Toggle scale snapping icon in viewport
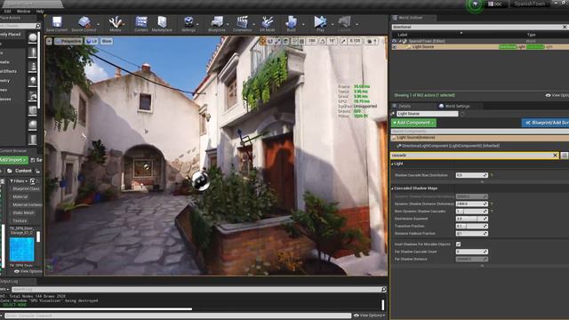This screenshot has width=569, height=320. 343,41
